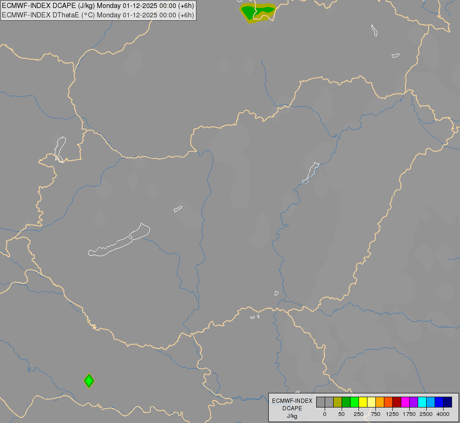Select the cyan 2500 legend swatch
Screen dimensions: 460x423
click(422, 402)
